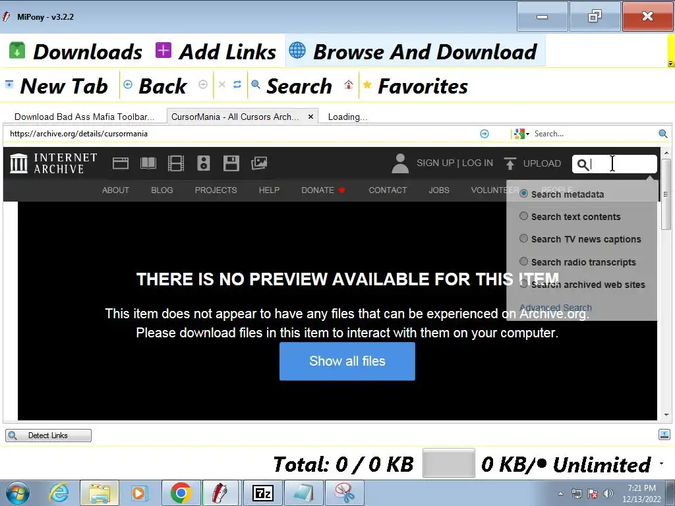
Task: Open the Downloads section
Action: pyautogui.click(x=75, y=51)
